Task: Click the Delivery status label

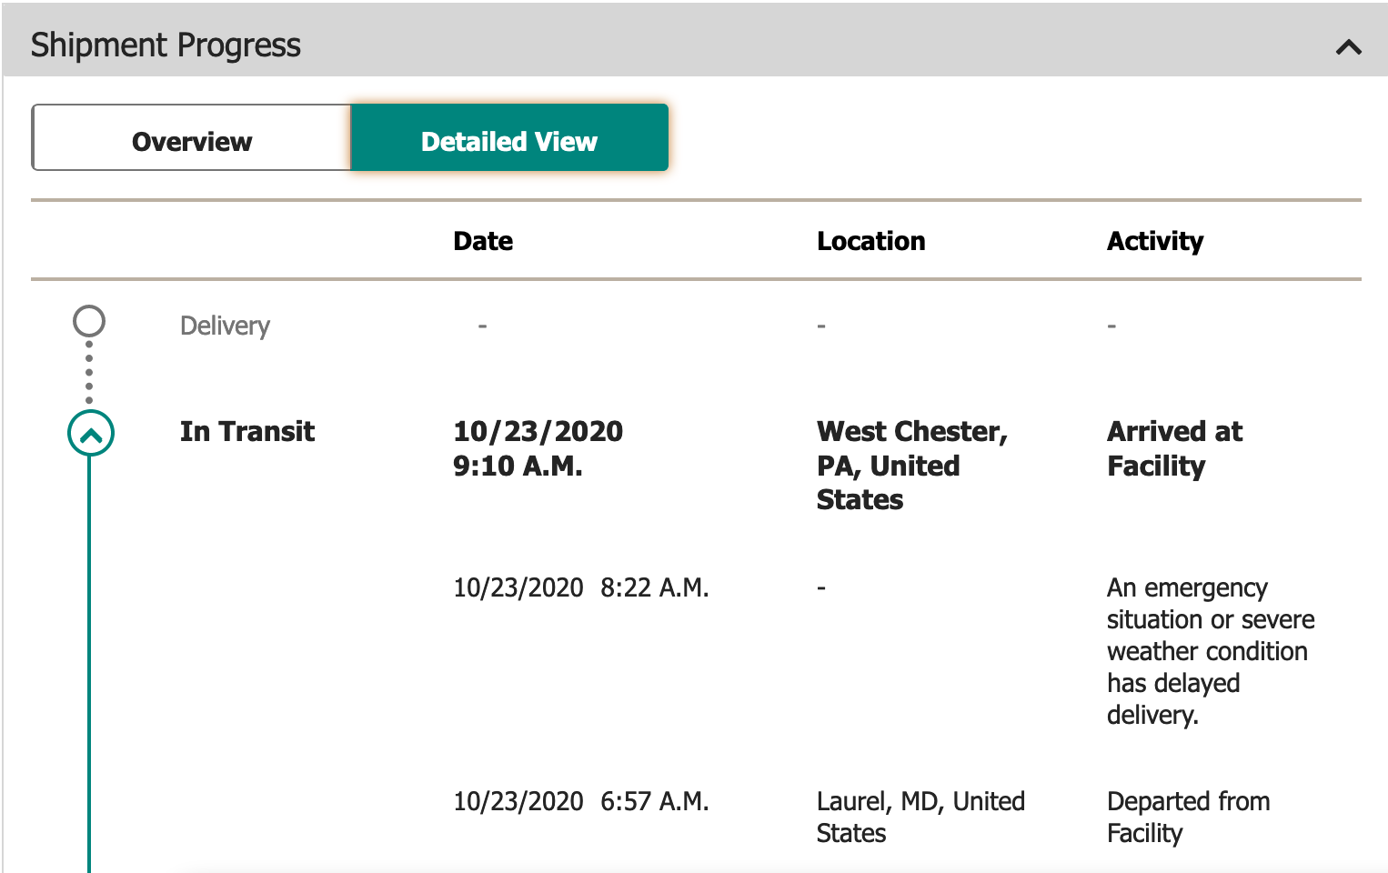Action: point(225,326)
